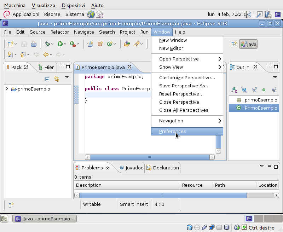Click the New Java Class icon
This screenshot has width=283, height=232.
(x=110, y=44)
